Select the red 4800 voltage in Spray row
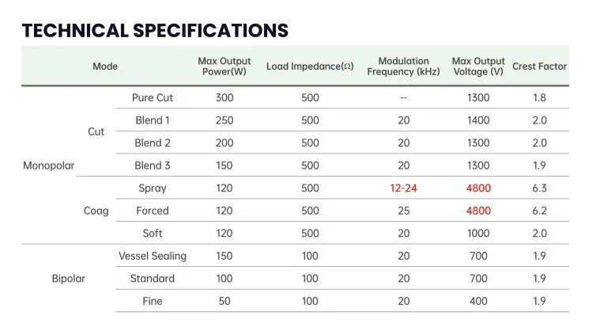Viewport: 600px width, 327px height. [478, 188]
